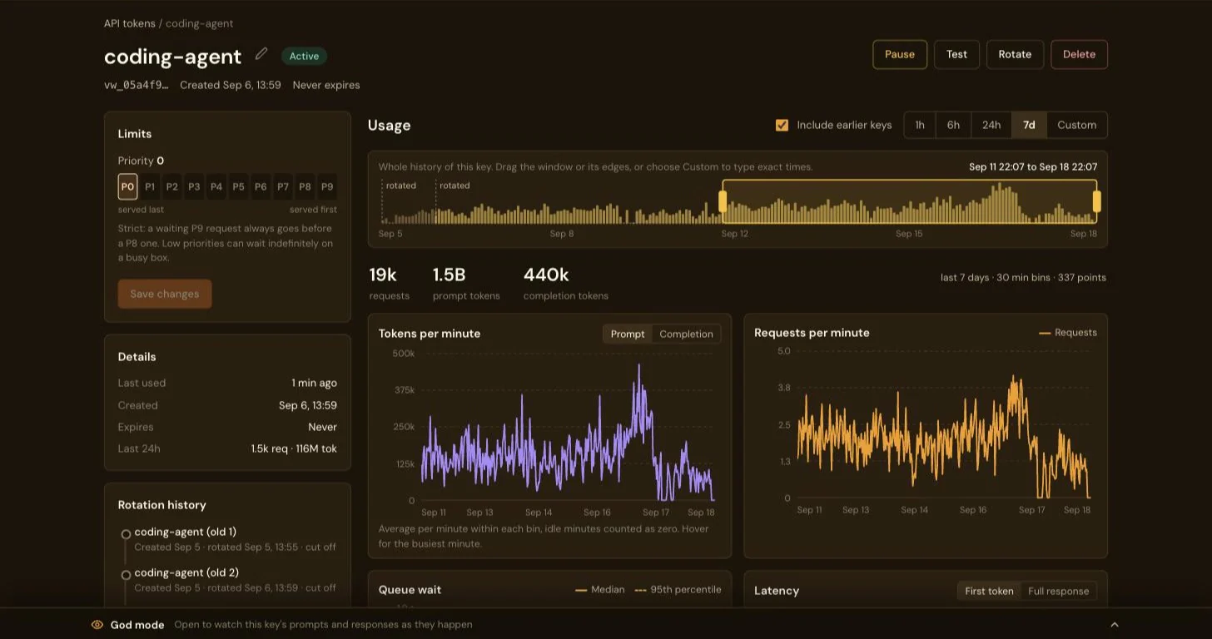This screenshot has width=1212, height=639.
Task: Pause the coding-agent key
Action: pyautogui.click(x=900, y=54)
